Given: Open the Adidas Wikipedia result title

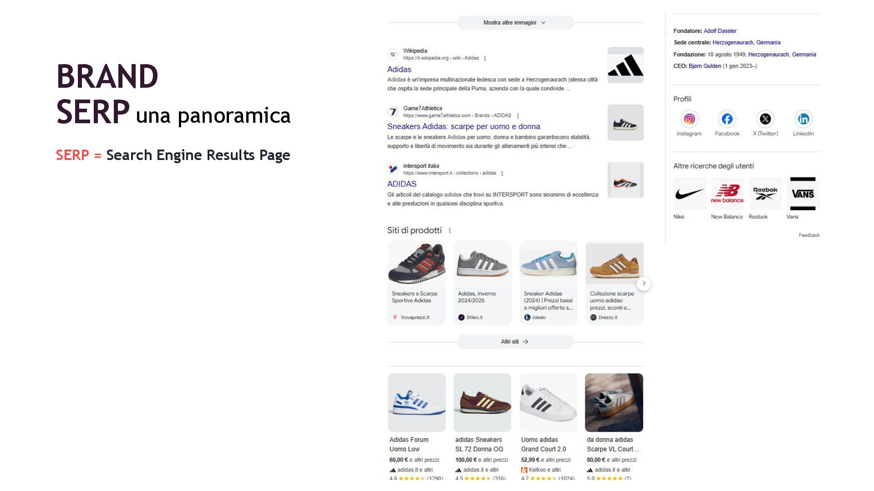Looking at the screenshot, I should pyautogui.click(x=399, y=70).
